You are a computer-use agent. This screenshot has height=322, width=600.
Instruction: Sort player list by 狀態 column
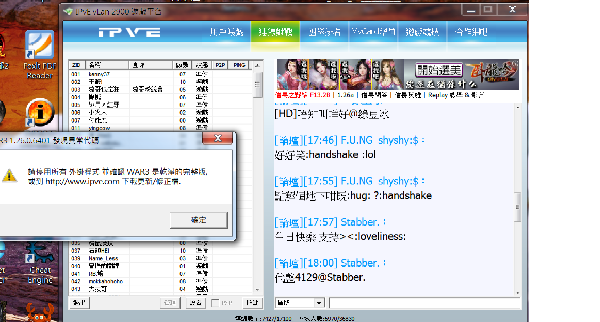(202, 65)
